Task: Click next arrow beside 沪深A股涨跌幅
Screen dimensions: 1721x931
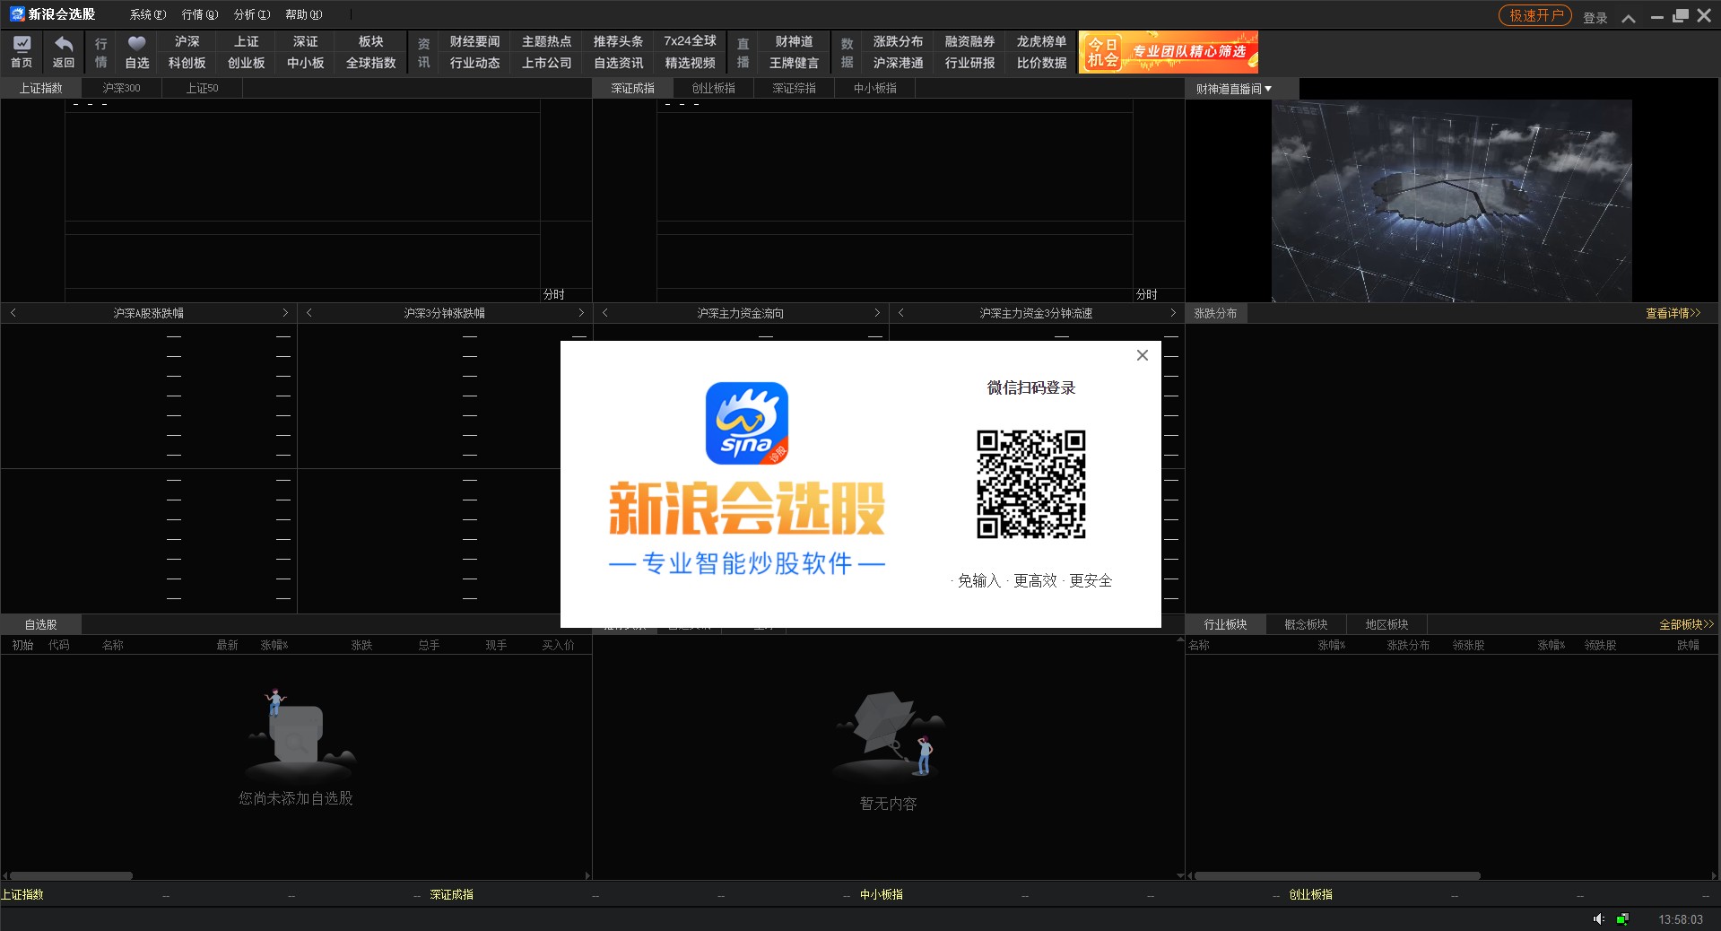Action: (285, 313)
